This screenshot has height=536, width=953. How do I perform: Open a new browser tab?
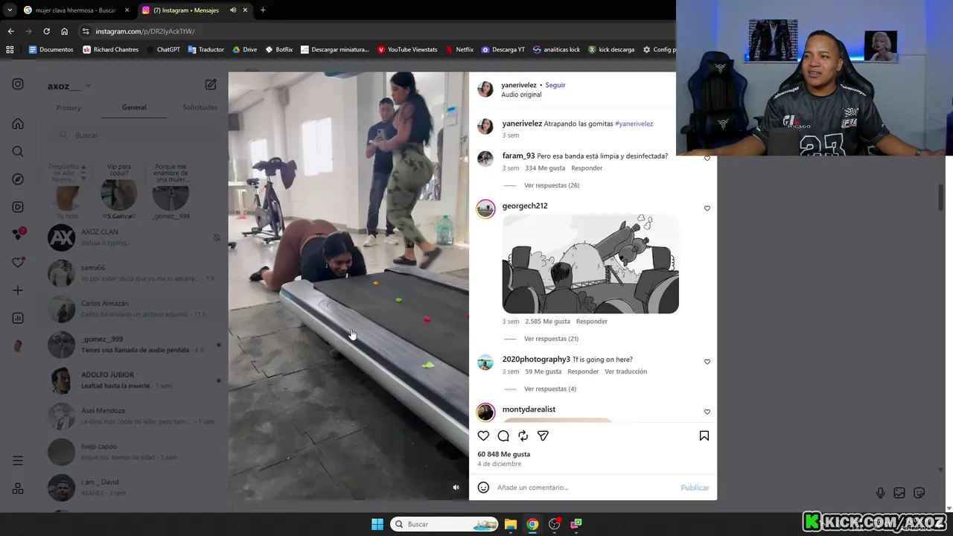(263, 10)
